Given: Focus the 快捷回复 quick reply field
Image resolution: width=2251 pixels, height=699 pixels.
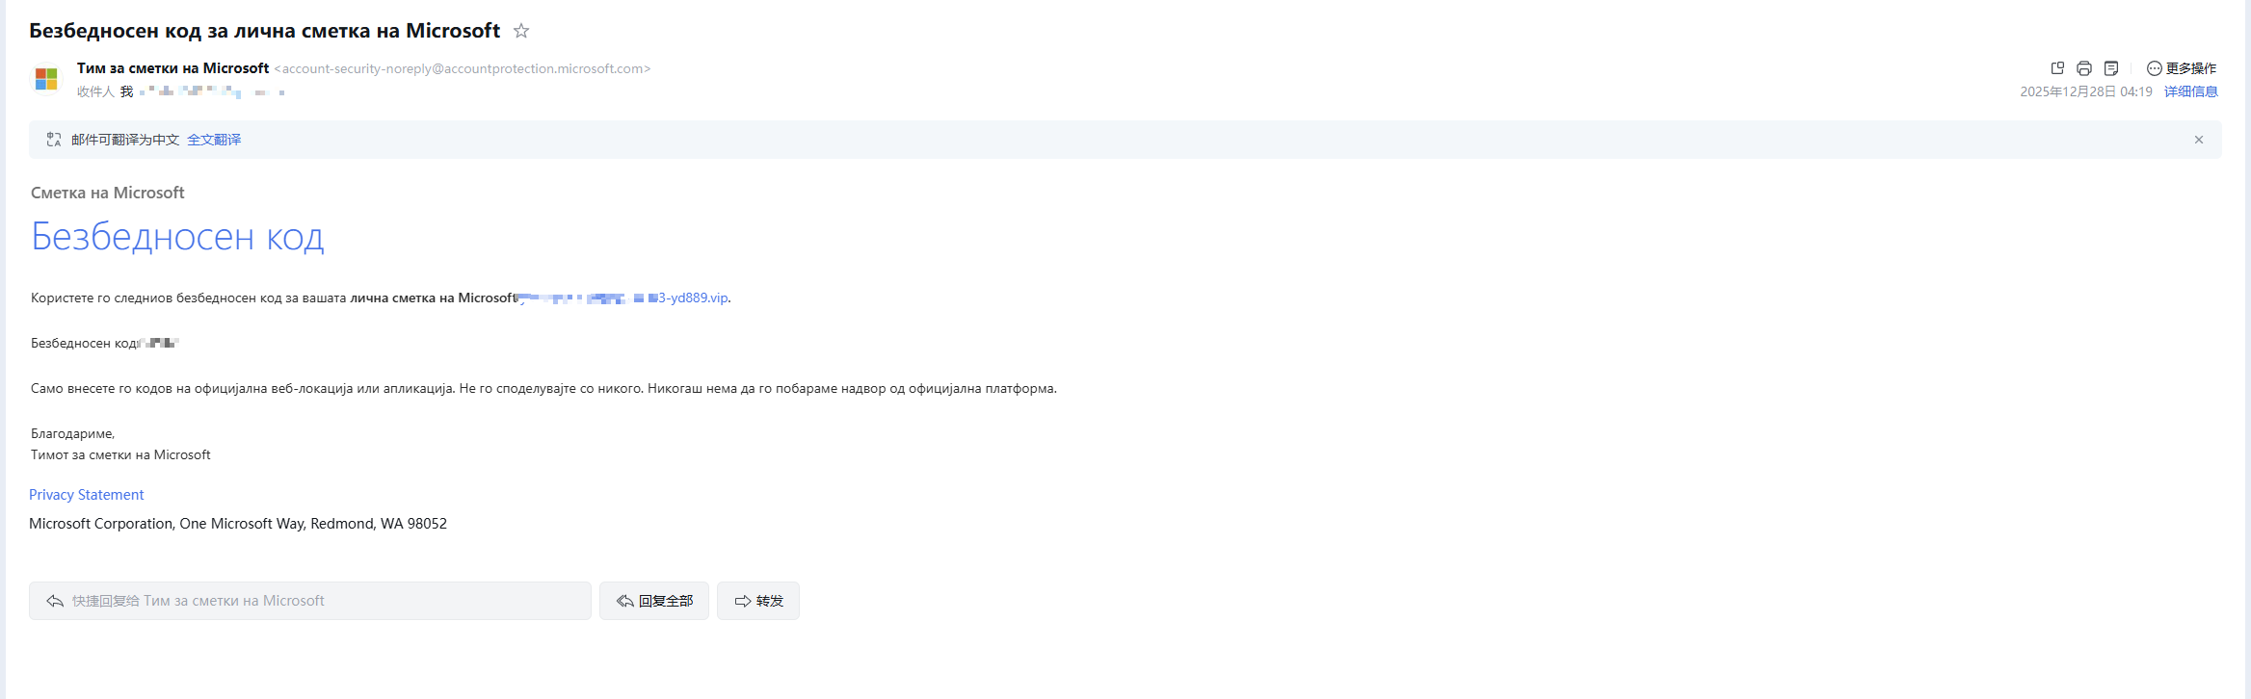Looking at the screenshot, I should point(309,601).
